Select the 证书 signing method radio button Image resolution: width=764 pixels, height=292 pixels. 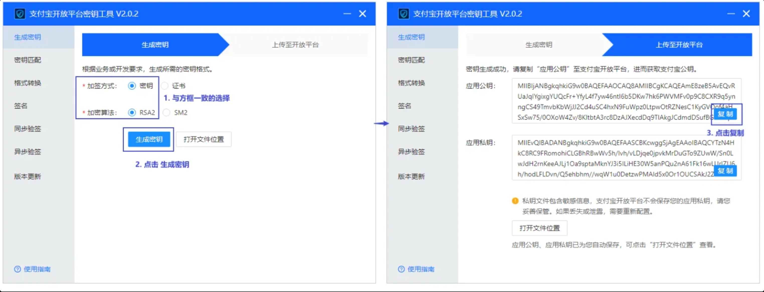coord(165,86)
